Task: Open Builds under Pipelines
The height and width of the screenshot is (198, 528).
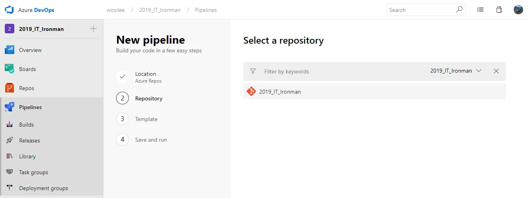Action: click(x=52, y=125)
